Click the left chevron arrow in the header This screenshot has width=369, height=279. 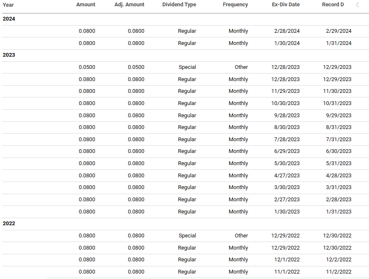(357, 5)
